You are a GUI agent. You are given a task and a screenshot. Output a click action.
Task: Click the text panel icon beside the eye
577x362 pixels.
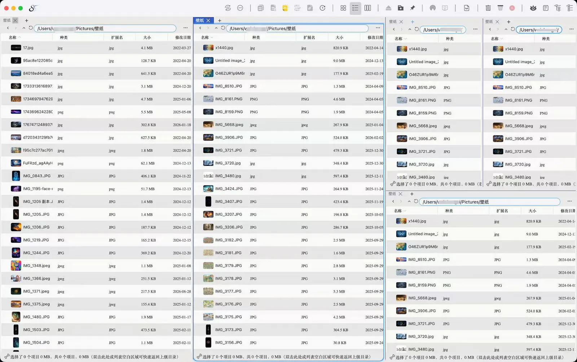pyautogui.click(x=546, y=8)
